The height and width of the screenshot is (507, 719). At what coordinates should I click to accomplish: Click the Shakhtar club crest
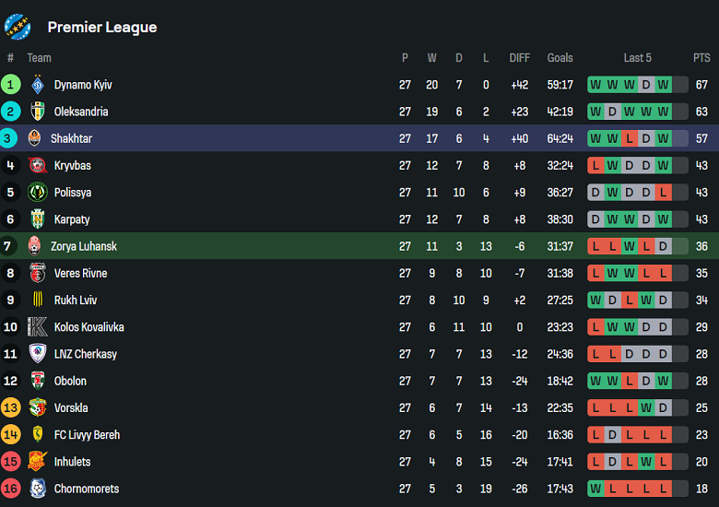point(35,138)
